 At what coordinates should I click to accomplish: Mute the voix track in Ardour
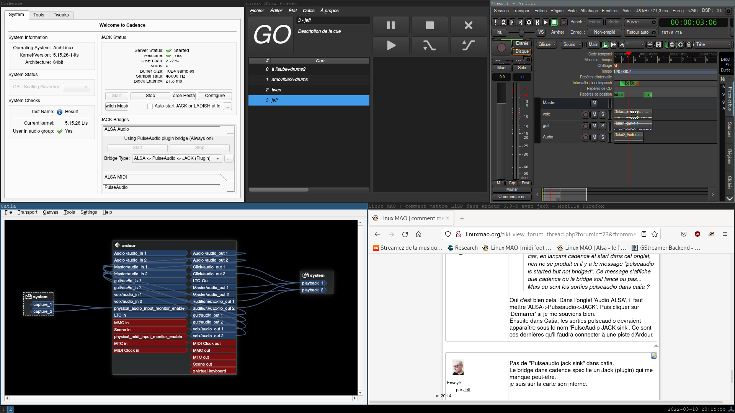(594, 114)
